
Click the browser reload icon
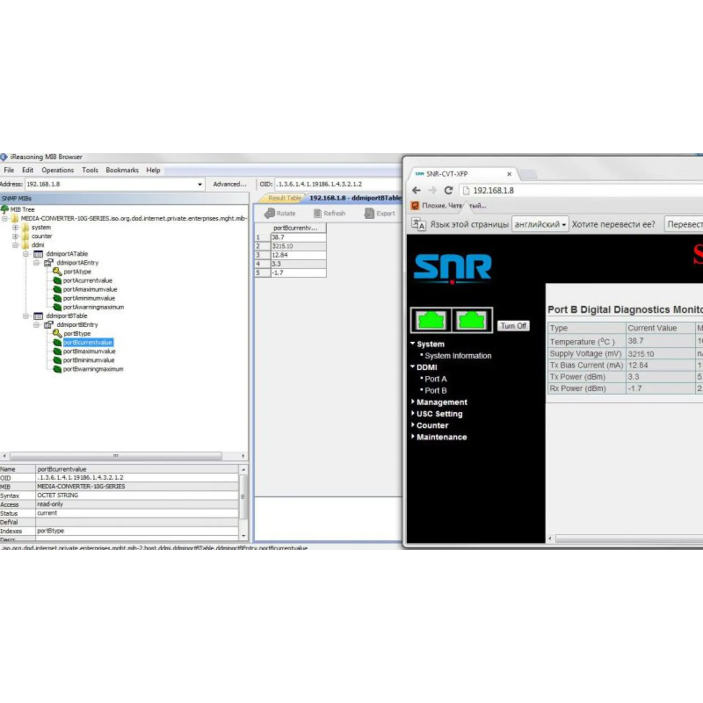tap(448, 190)
